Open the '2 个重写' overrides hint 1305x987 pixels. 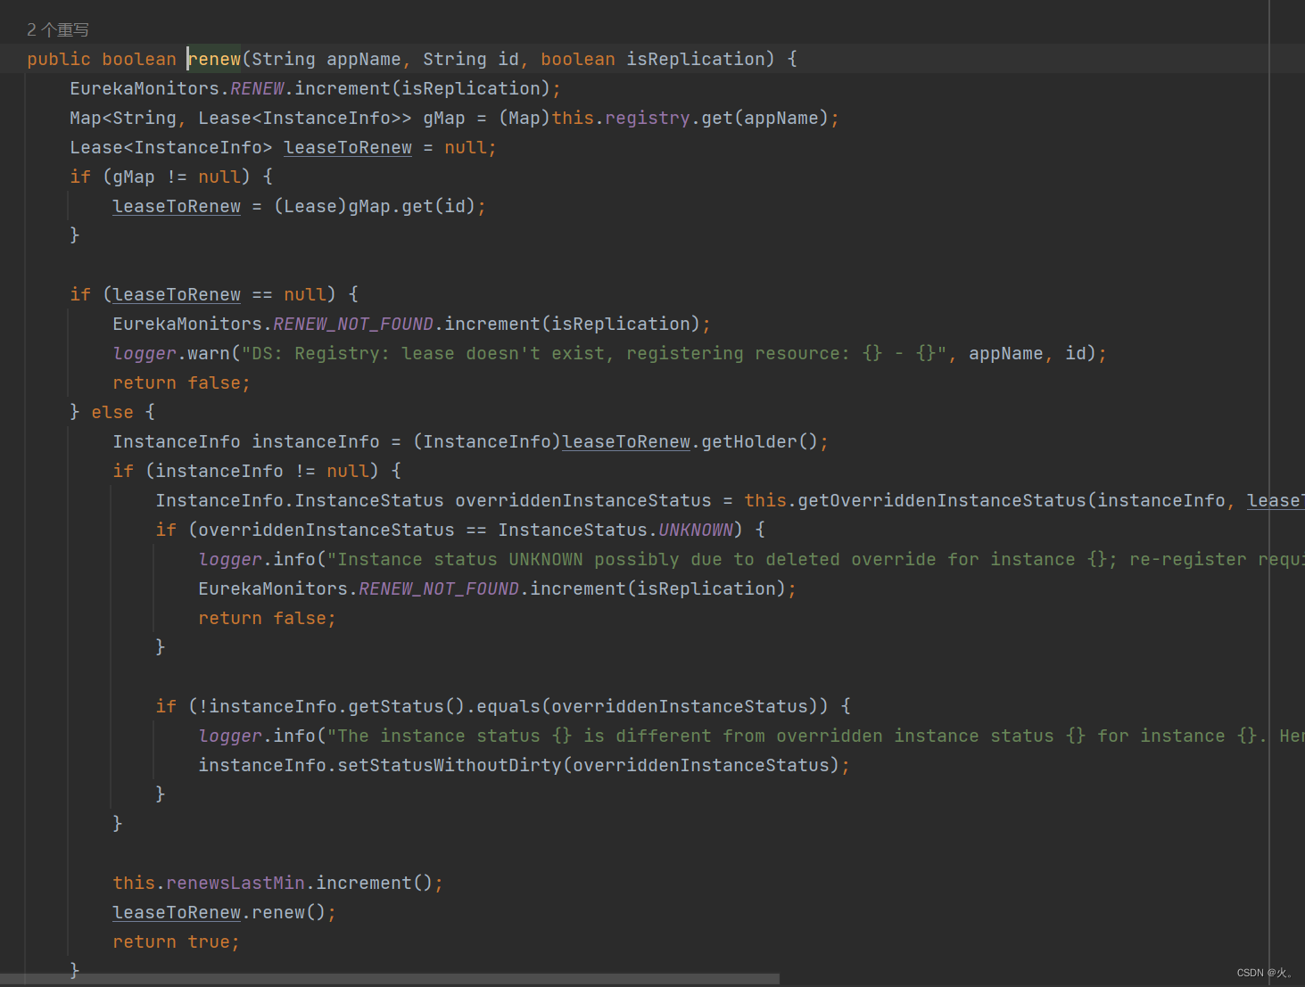pos(58,29)
